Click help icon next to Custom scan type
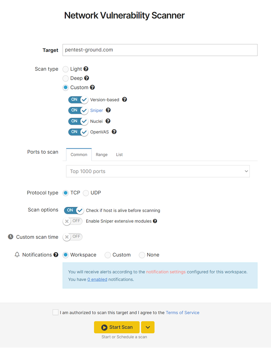The image size is (271, 348). (x=93, y=87)
